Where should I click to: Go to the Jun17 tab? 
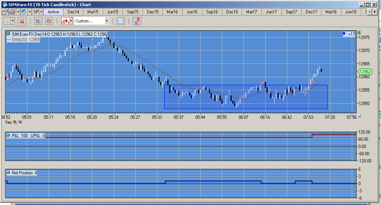pyautogui.click(x=271, y=12)
